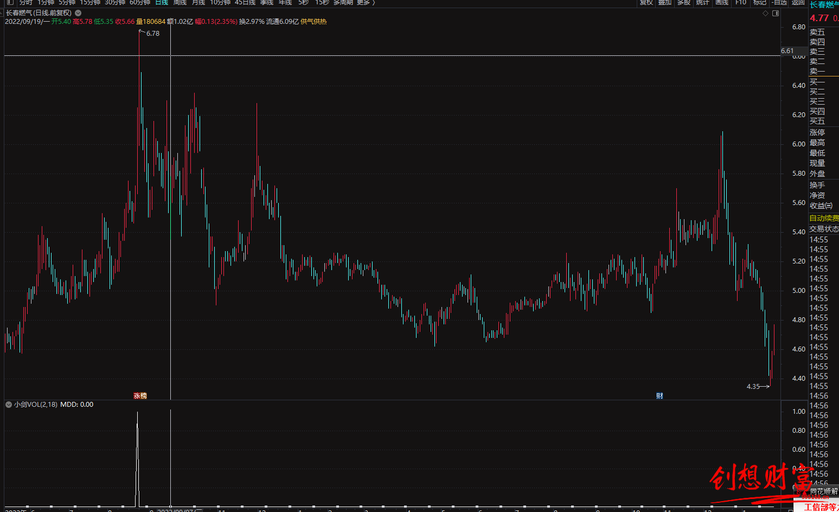Select the 日线 daily chart tab
The image size is (839, 512).
pos(162,3)
